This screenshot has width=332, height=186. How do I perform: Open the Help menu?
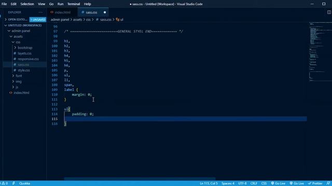[x=87, y=4]
